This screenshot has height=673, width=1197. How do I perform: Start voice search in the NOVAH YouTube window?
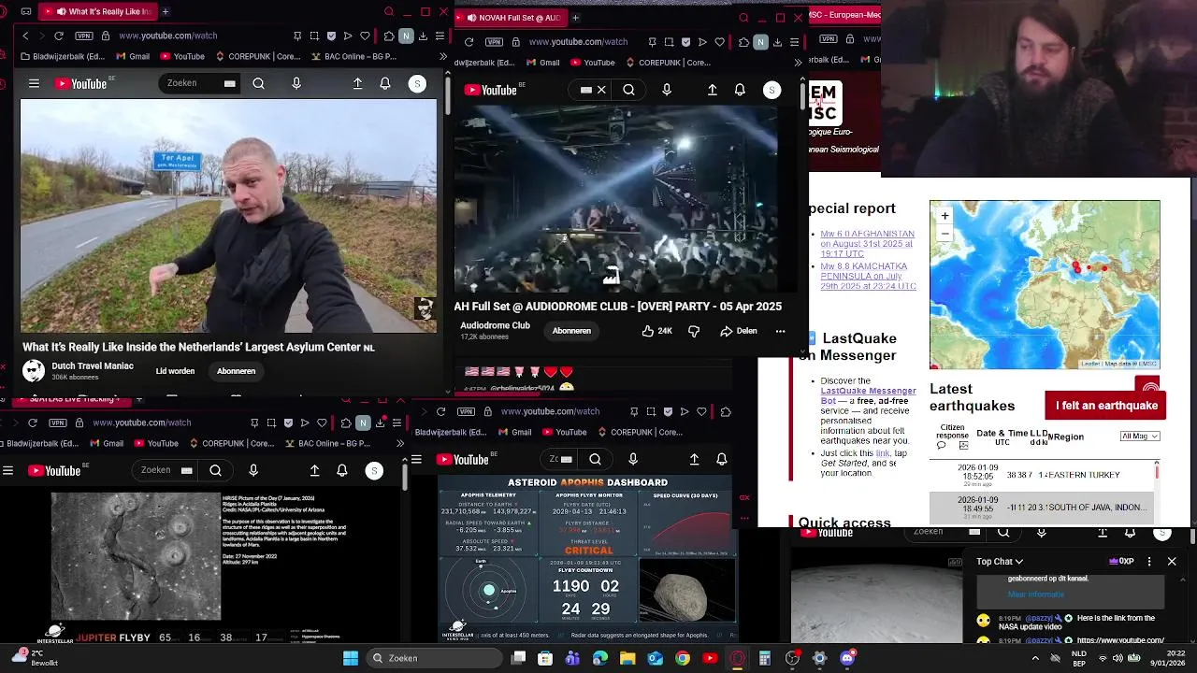pos(667,90)
